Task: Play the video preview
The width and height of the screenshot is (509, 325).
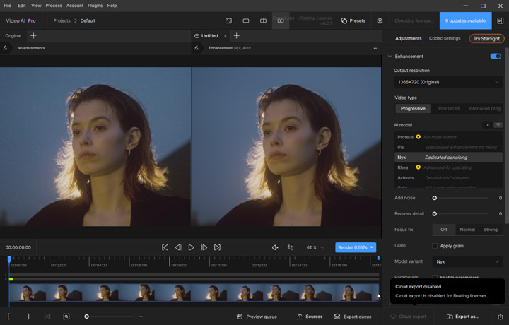Action: click(191, 247)
